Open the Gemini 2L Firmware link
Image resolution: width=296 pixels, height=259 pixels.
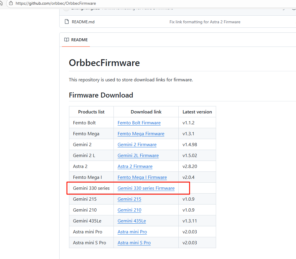click(138, 156)
